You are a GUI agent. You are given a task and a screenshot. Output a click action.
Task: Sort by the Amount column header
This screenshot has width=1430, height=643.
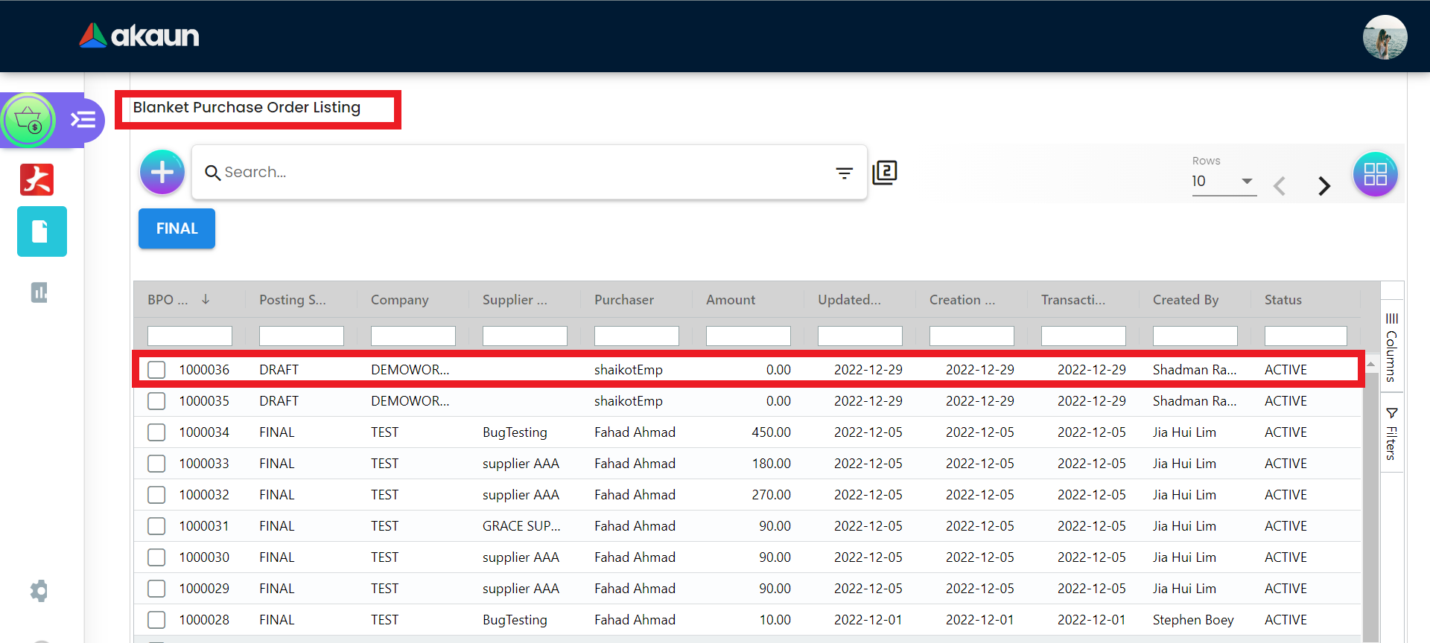[x=731, y=300]
